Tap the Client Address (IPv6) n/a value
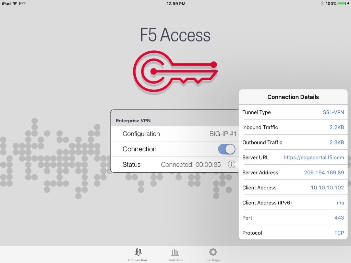Viewport: 351px width, 263px height. point(340,203)
